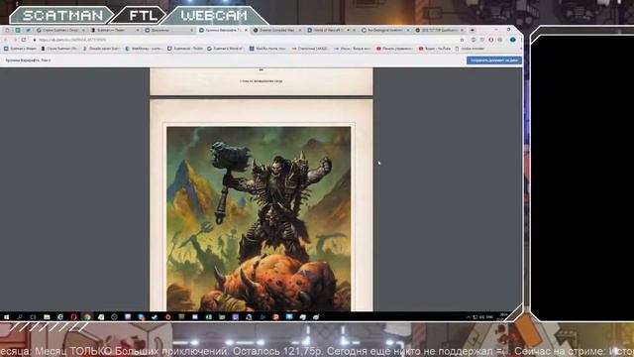Switch to Chrome in the taskbar

click(x=87, y=317)
